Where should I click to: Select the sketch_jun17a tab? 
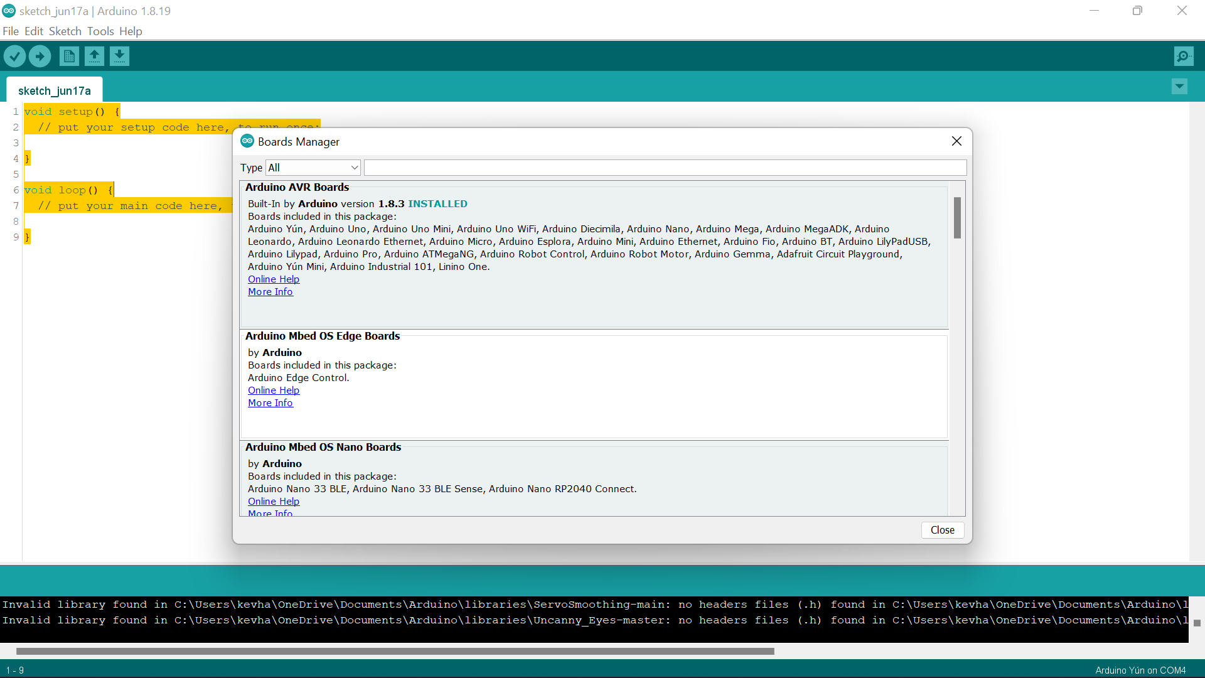pyautogui.click(x=55, y=91)
